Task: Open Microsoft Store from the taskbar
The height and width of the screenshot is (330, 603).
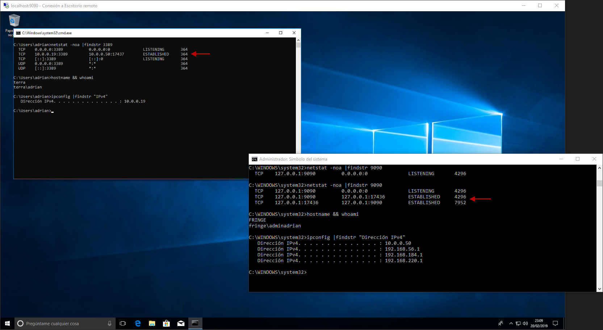Action: 166,323
